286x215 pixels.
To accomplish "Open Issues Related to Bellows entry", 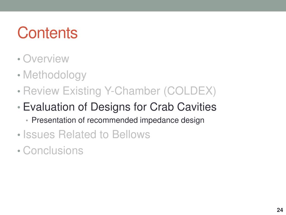I will coord(87,134).
